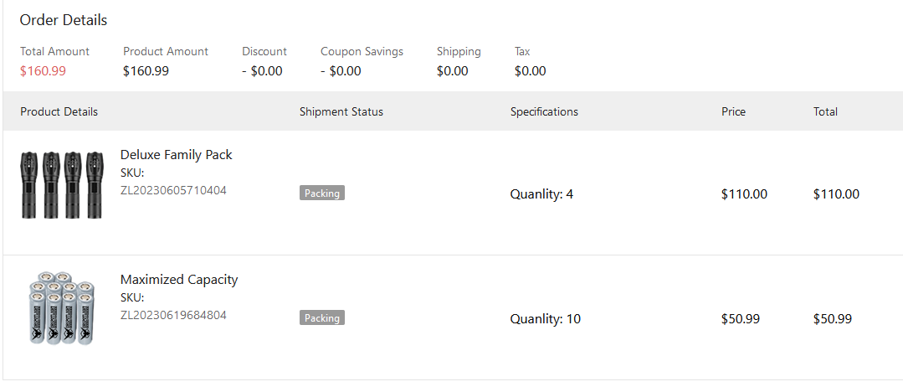Click the Coupon Savings label
This screenshot has width=903, height=392.
(x=362, y=51)
